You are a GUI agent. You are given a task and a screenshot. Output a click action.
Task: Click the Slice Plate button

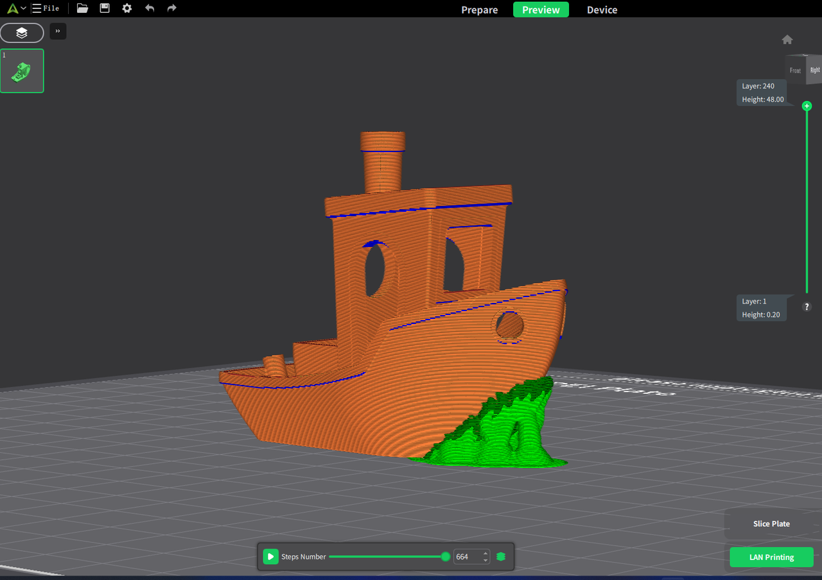tap(771, 524)
